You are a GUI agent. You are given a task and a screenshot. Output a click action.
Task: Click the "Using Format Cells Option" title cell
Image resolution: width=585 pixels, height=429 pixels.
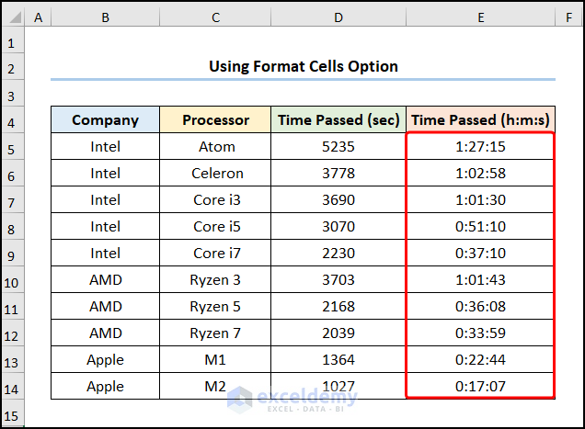pyautogui.click(x=303, y=66)
